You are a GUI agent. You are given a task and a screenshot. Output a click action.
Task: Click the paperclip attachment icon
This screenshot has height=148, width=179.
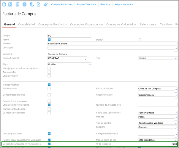tap(45, 4)
